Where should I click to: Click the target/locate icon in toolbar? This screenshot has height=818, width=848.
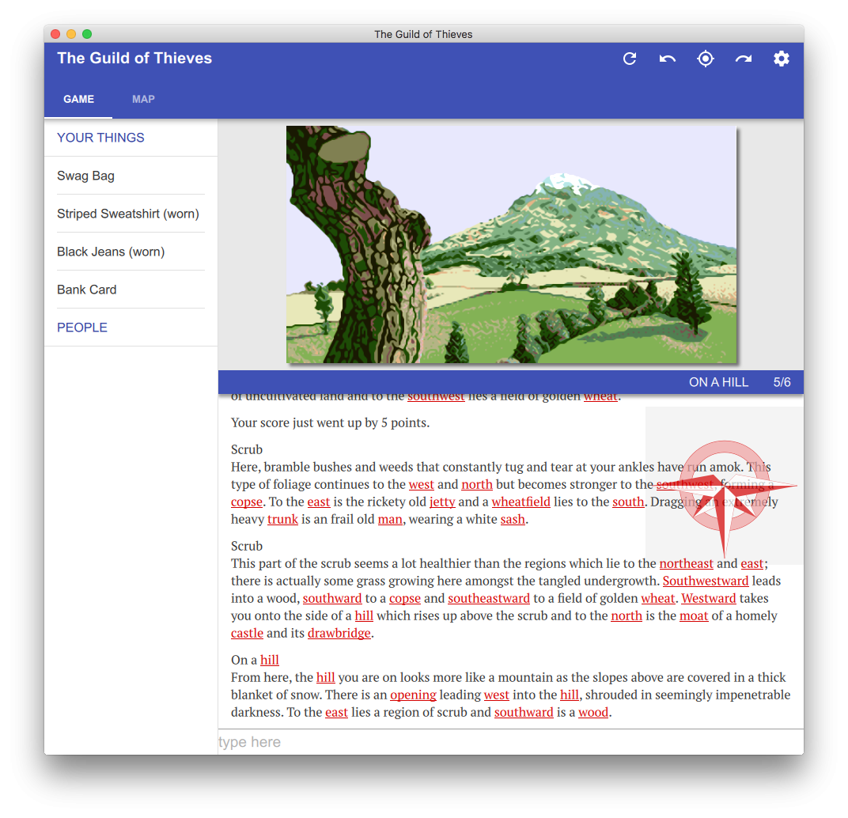click(x=706, y=59)
